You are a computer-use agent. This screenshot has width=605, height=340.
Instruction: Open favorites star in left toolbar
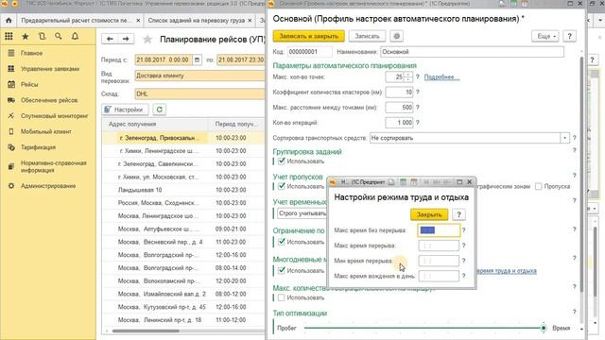click(x=26, y=36)
